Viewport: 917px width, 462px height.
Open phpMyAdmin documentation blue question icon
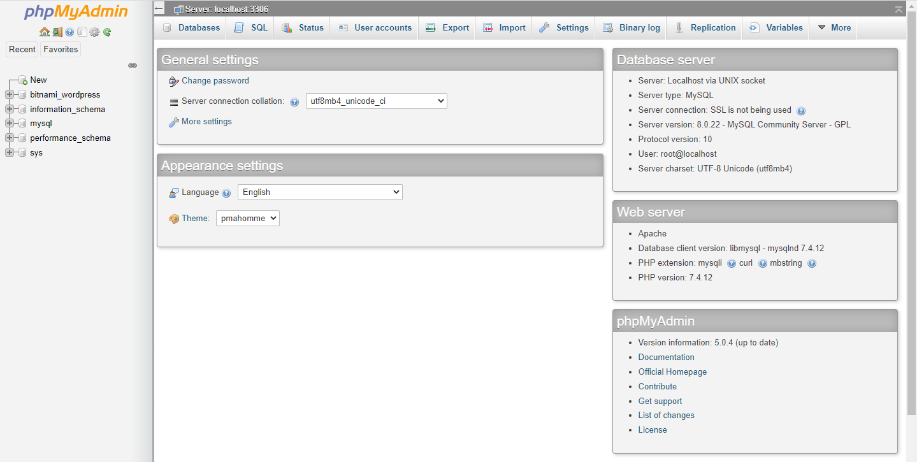click(69, 32)
